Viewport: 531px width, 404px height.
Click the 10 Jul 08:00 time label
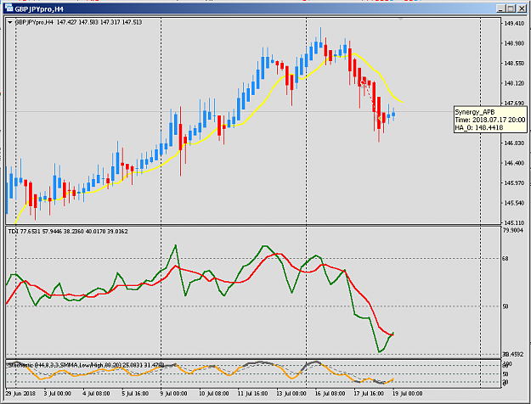214,394
